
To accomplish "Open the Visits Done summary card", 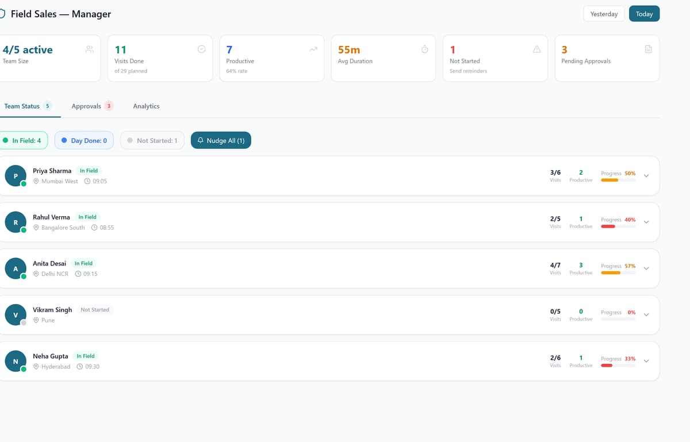I will point(160,58).
